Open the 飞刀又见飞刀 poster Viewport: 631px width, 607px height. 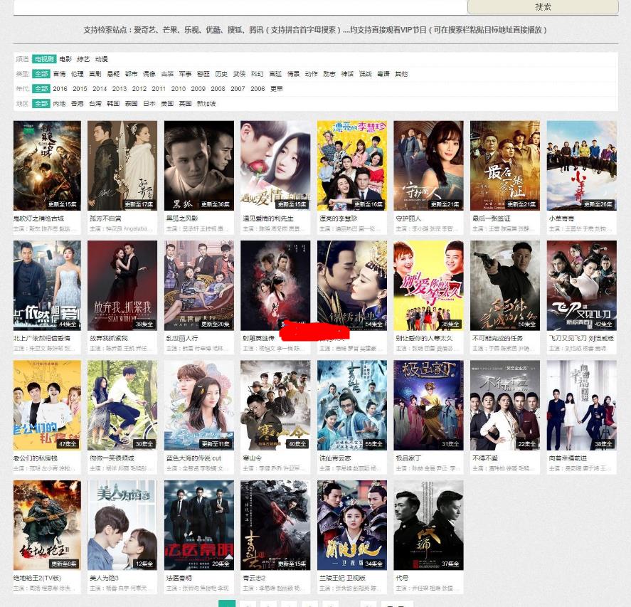tap(581, 285)
